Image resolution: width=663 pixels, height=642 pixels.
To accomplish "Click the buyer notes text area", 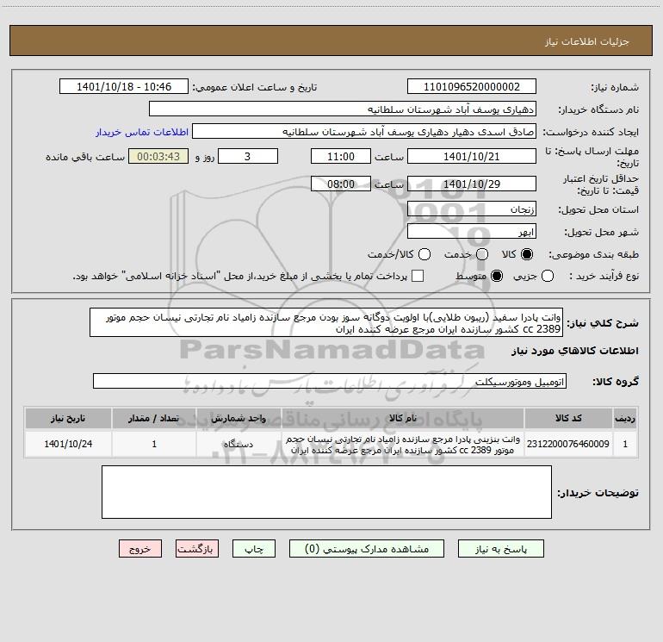I will [x=326, y=492].
